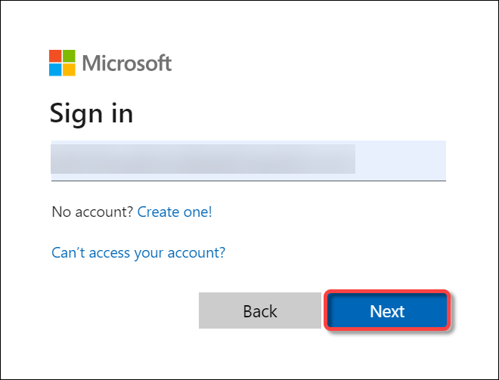
Task: Click the blue square in Microsoft logo
Action: pos(55,70)
